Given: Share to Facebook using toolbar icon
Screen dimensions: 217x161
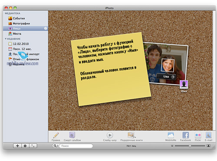Looking at the screenshot, I should [x=185, y=135].
